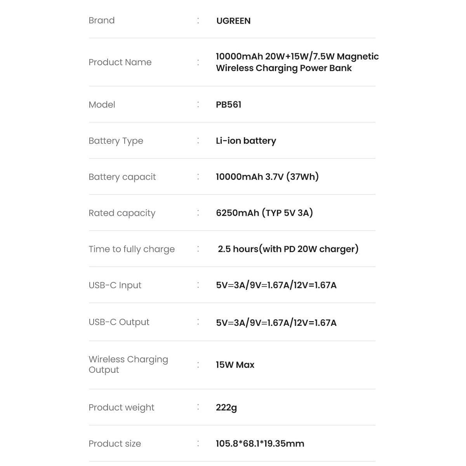
Task: Click the Time to fully charge label
Action: tap(132, 249)
